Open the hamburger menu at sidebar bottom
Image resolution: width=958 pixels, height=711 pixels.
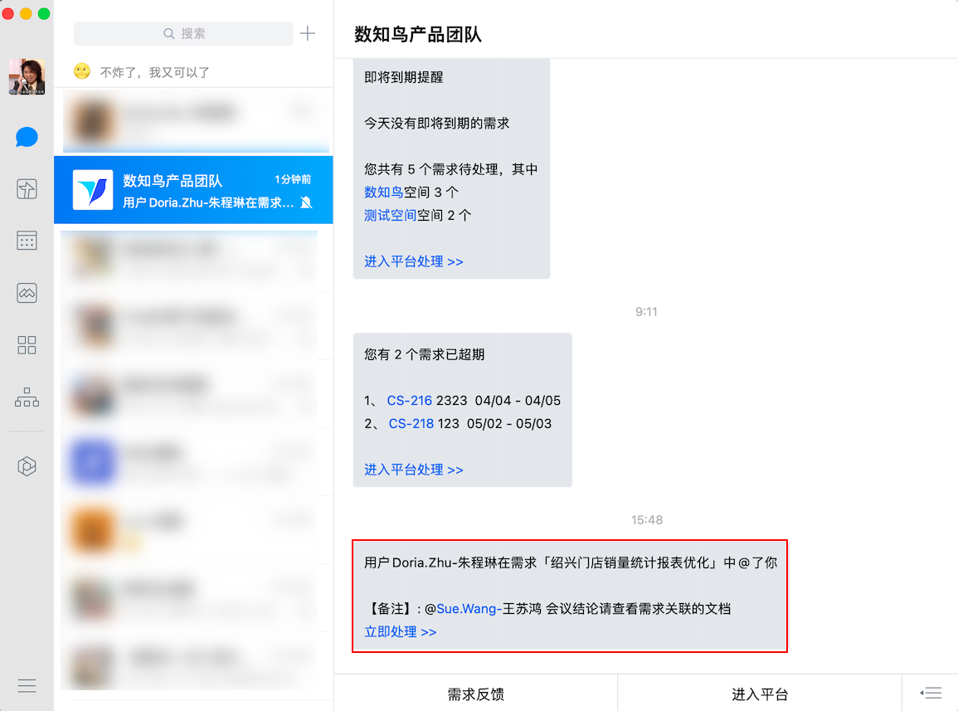tap(27, 685)
